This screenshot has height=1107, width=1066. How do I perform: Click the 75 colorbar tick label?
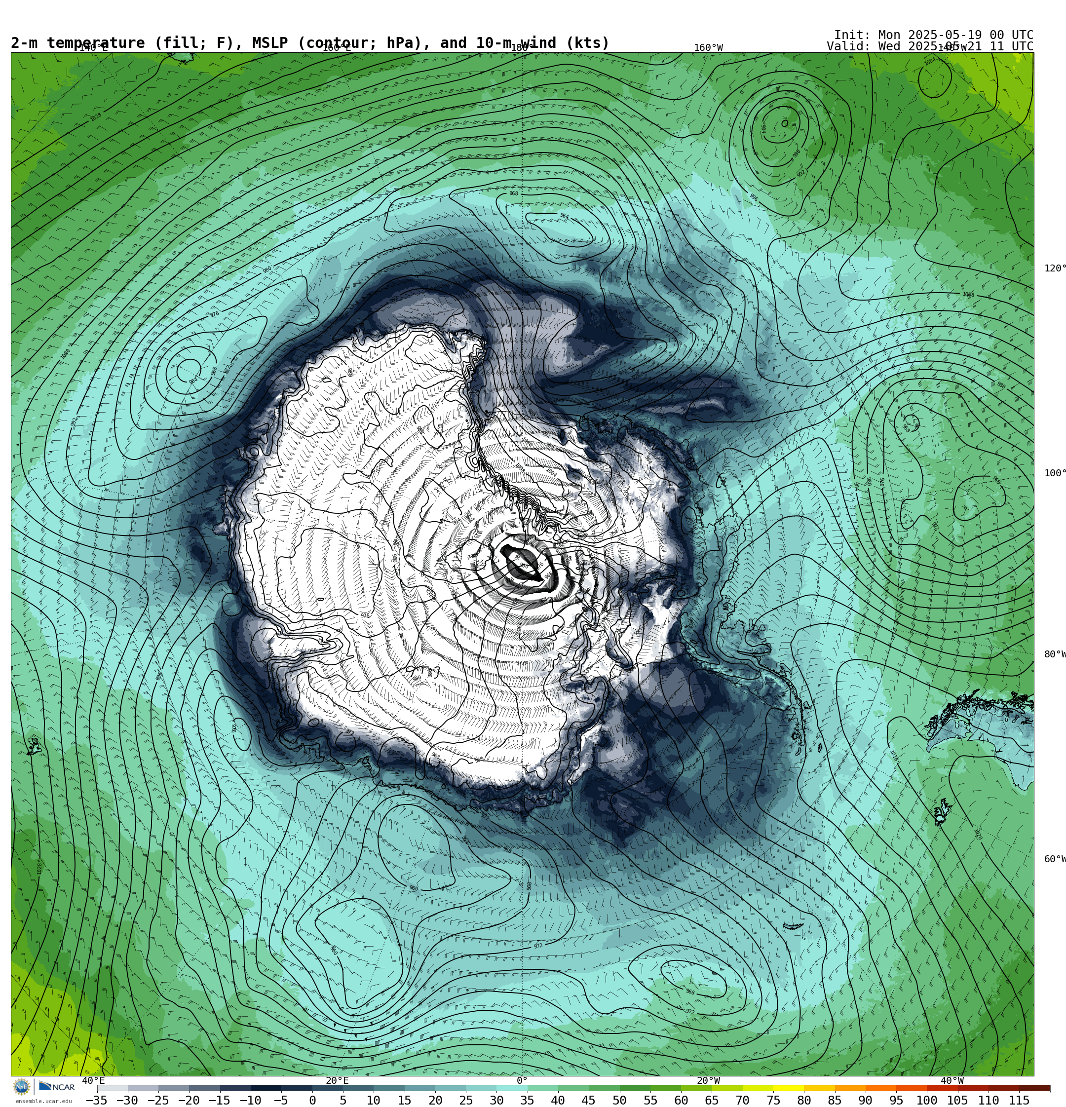point(773,1100)
